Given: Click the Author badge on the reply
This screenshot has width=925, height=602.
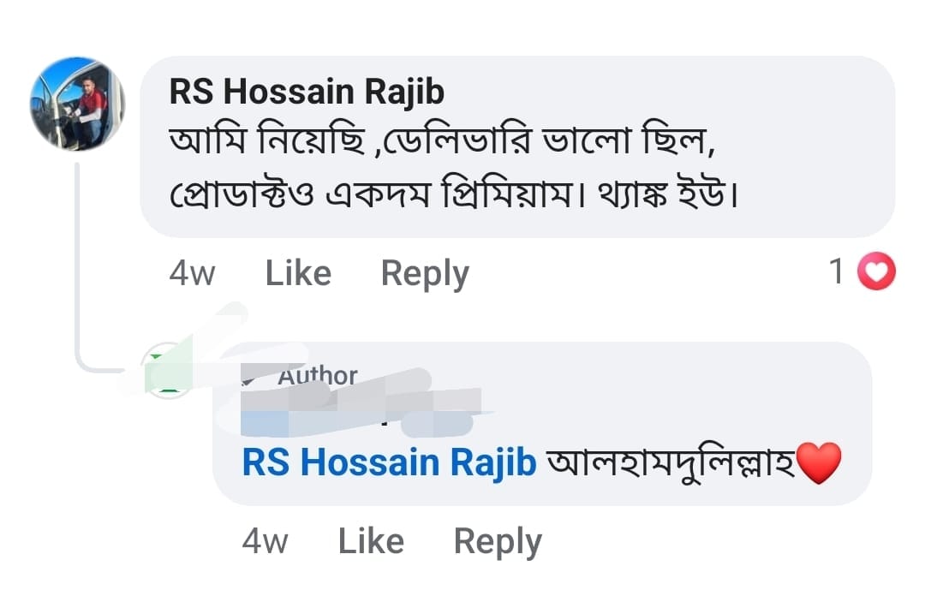Looking at the screenshot, I should (317, 375).
